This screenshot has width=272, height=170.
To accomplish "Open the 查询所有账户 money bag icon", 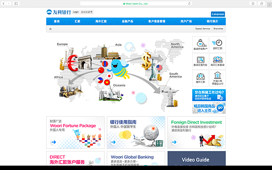I will [200, 44].
